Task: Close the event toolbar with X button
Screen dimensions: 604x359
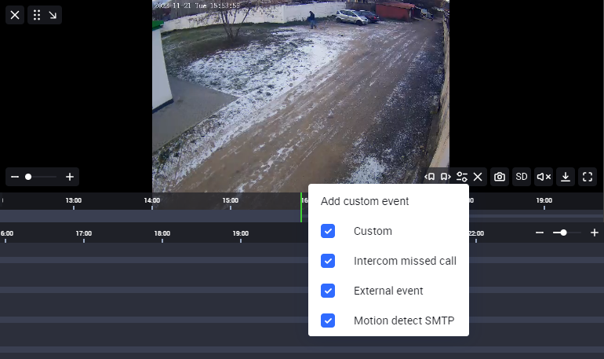Action: tap(478, 177)
